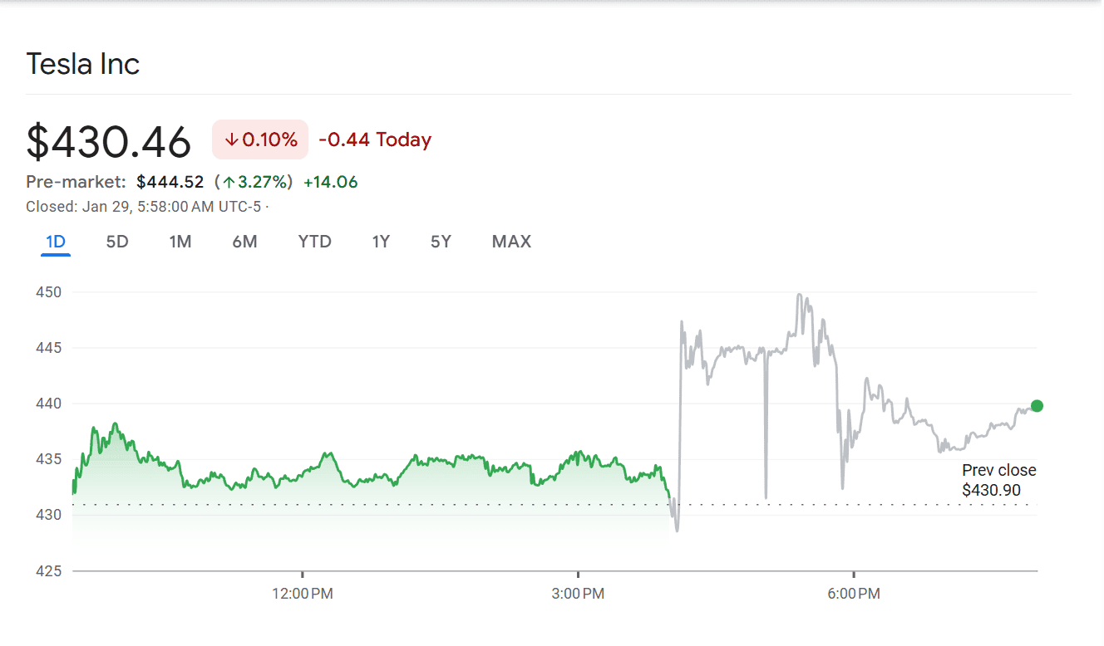This screenshot has height=646, width=1104.
Task: Click the Tesla Inc title
Action: 83,64
